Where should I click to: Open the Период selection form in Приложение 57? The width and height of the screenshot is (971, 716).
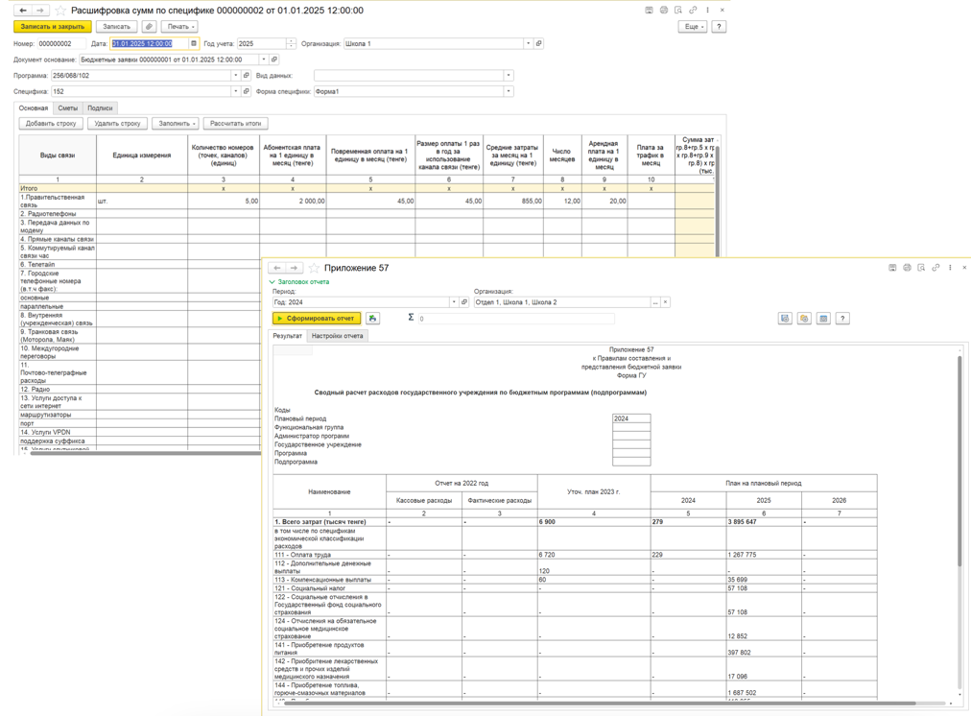tap(464, 302)
